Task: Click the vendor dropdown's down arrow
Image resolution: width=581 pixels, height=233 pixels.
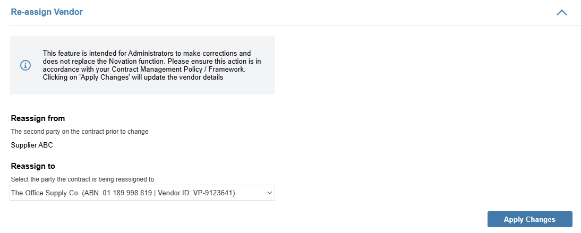Action: click(x=270, y=193)
